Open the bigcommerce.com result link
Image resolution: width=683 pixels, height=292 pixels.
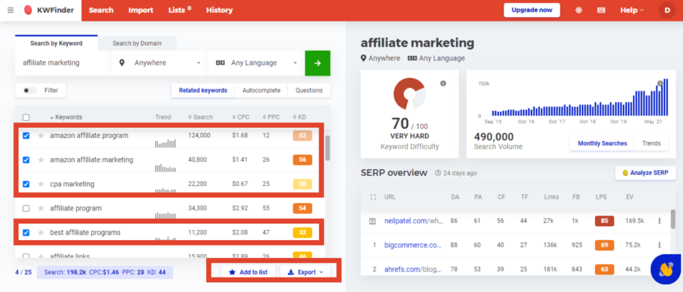(x=414, y=245)
